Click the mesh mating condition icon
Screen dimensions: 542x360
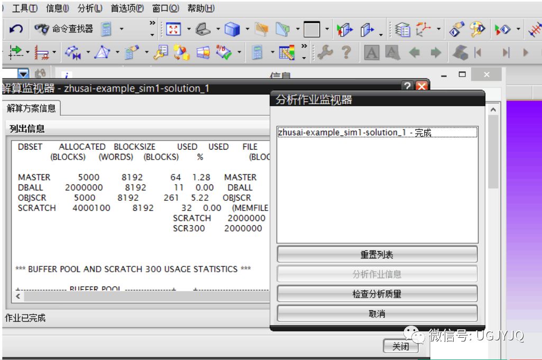[x=73, y=52]
